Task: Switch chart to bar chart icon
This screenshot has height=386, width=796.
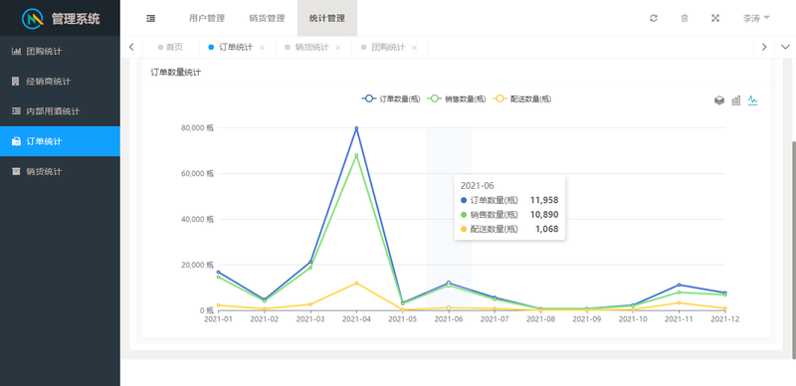Action: (736, 100)
